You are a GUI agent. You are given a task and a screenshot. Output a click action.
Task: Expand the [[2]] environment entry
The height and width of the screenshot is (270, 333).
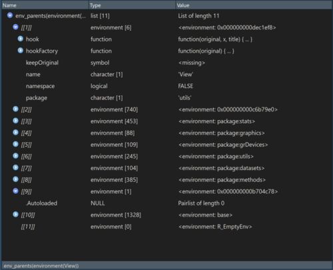15,109
